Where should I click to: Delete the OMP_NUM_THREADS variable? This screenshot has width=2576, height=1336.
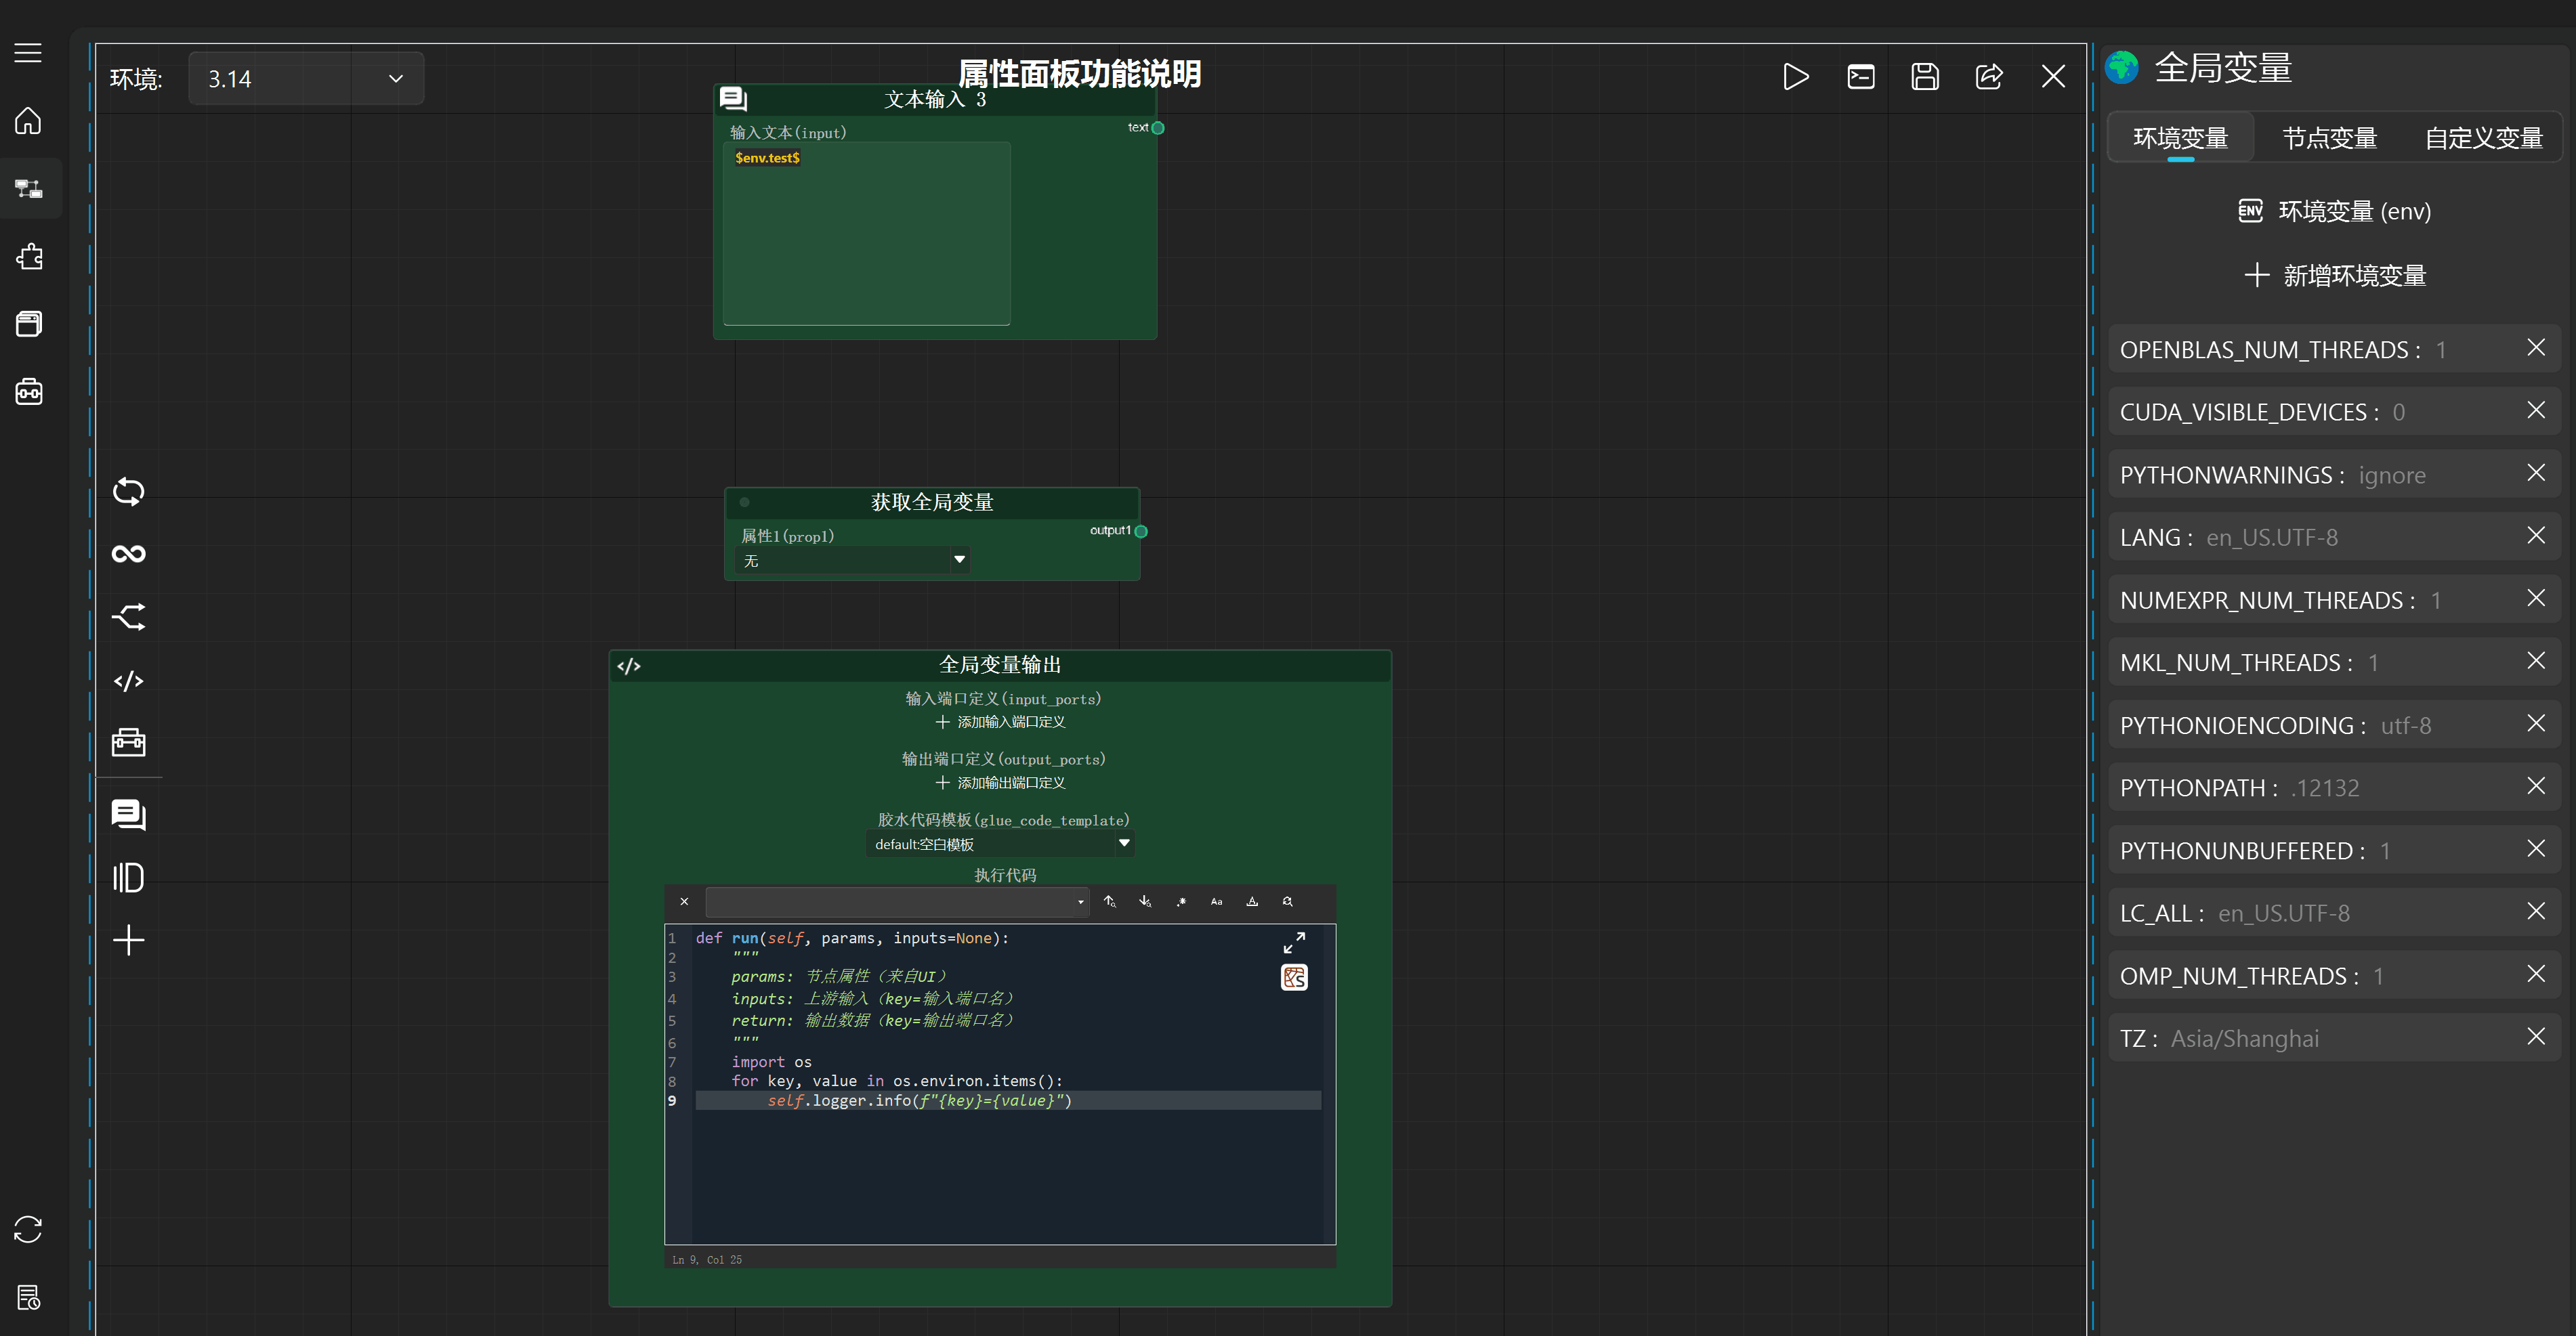2536,974
